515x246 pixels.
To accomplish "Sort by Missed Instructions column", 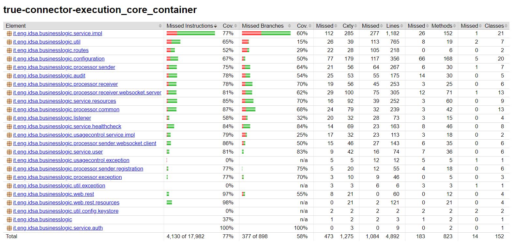I will tap(189, 26).
